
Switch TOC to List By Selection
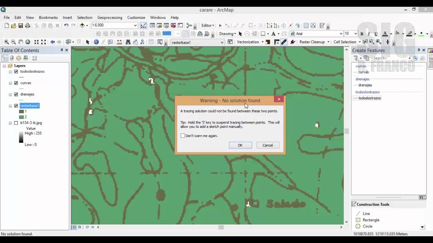pos(26,58)
